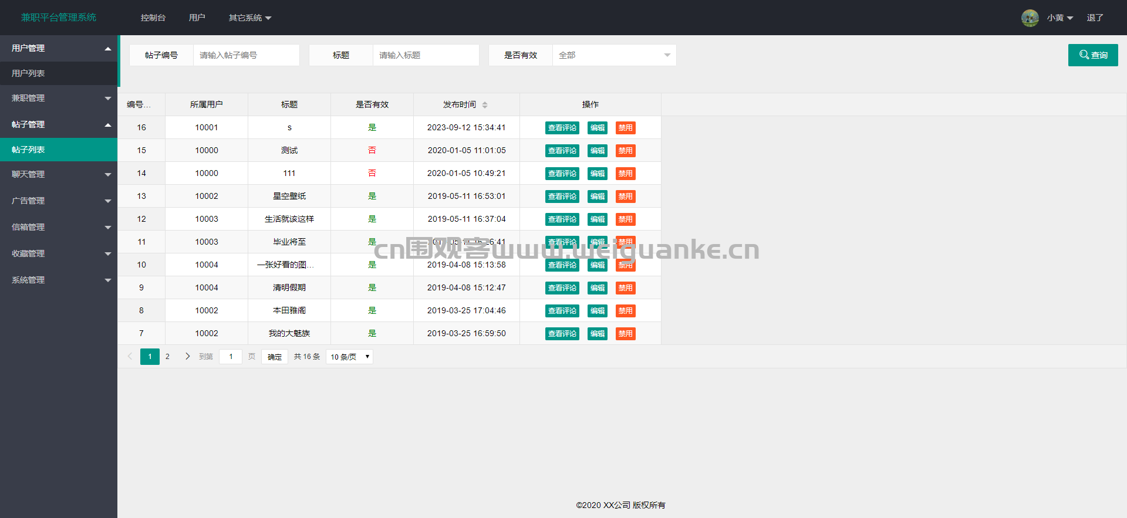The width and height of the screenshot is (1127, 518).
Task: Click the 标题 search input field
Action: coord(426,55)
